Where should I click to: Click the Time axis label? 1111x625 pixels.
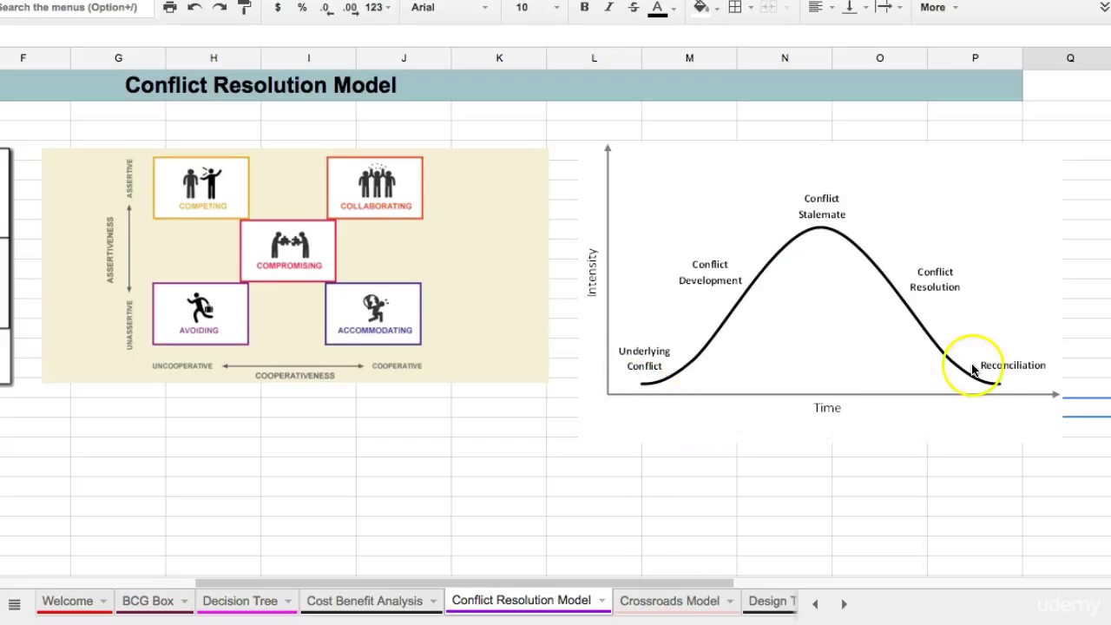coord(827,408)
